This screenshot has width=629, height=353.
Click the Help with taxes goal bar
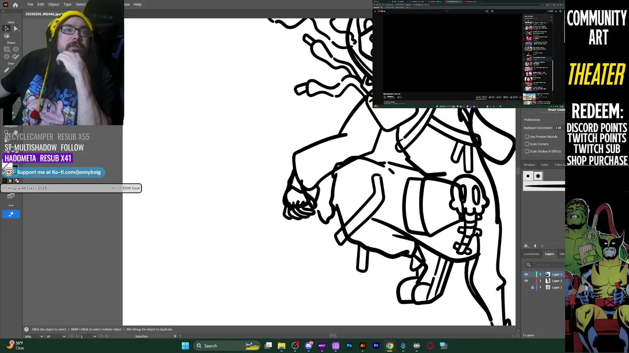[x=71, y=188]
